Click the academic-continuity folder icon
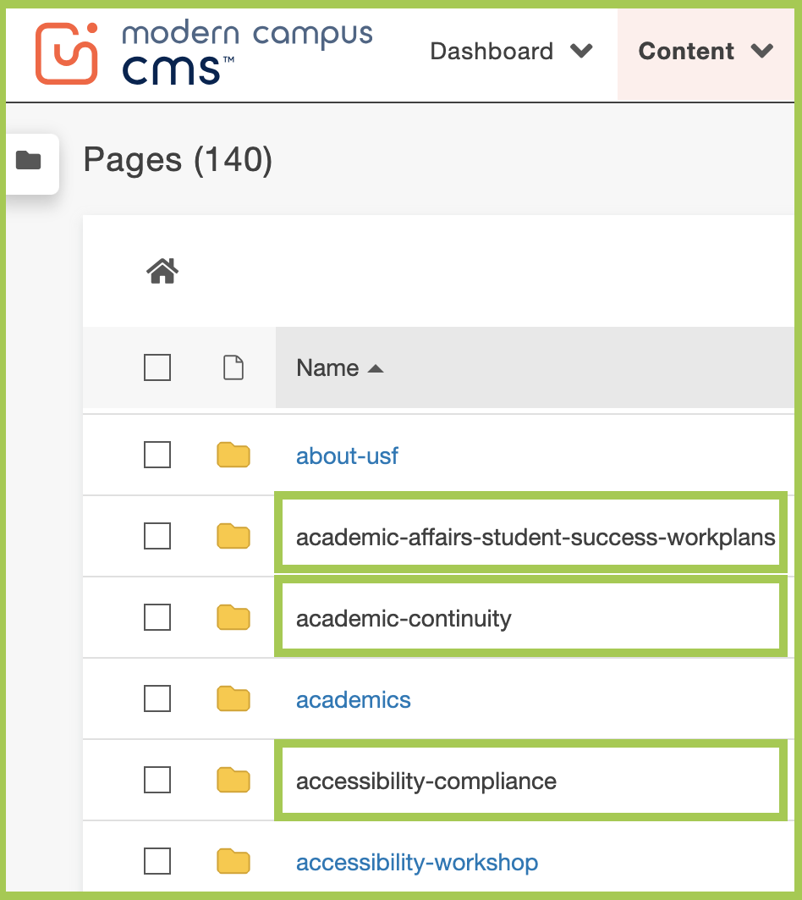Image resolution: width=802 pixels, height=900 pixels. [x=233, y=617]
